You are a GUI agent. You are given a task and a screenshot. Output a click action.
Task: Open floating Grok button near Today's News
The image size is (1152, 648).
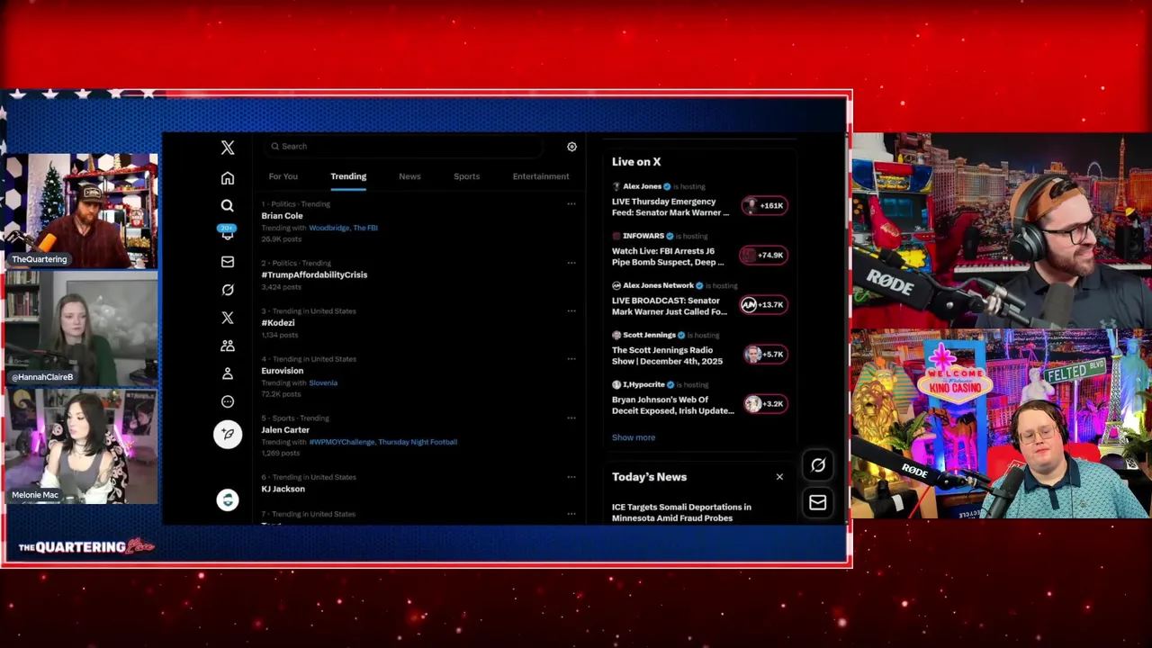pyautogui.click(x=818, y=465)
